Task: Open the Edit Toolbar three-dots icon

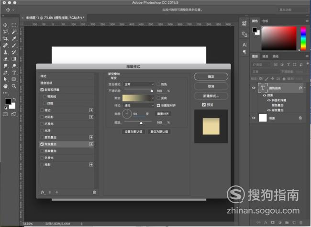Action: click(5, 93)
